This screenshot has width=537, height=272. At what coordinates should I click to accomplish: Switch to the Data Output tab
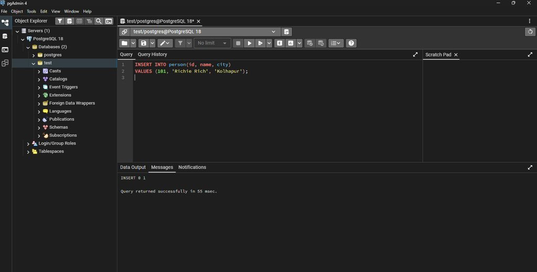pos(133,167)
